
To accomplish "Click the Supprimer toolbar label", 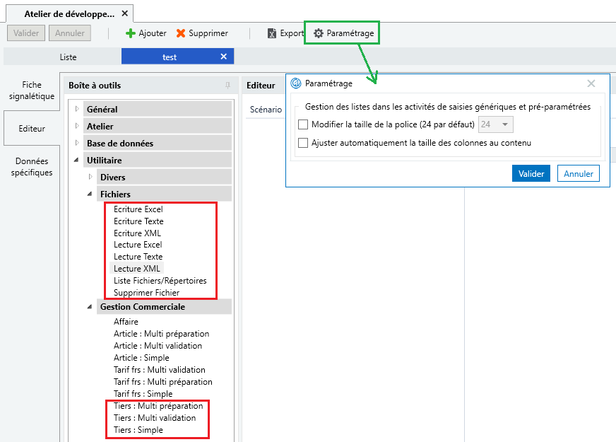I will (208, 33).
